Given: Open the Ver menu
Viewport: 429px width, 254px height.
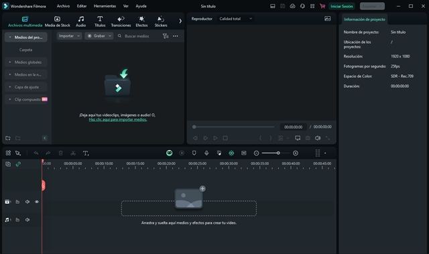Looking at the screenshot, I should coord(126,6).
